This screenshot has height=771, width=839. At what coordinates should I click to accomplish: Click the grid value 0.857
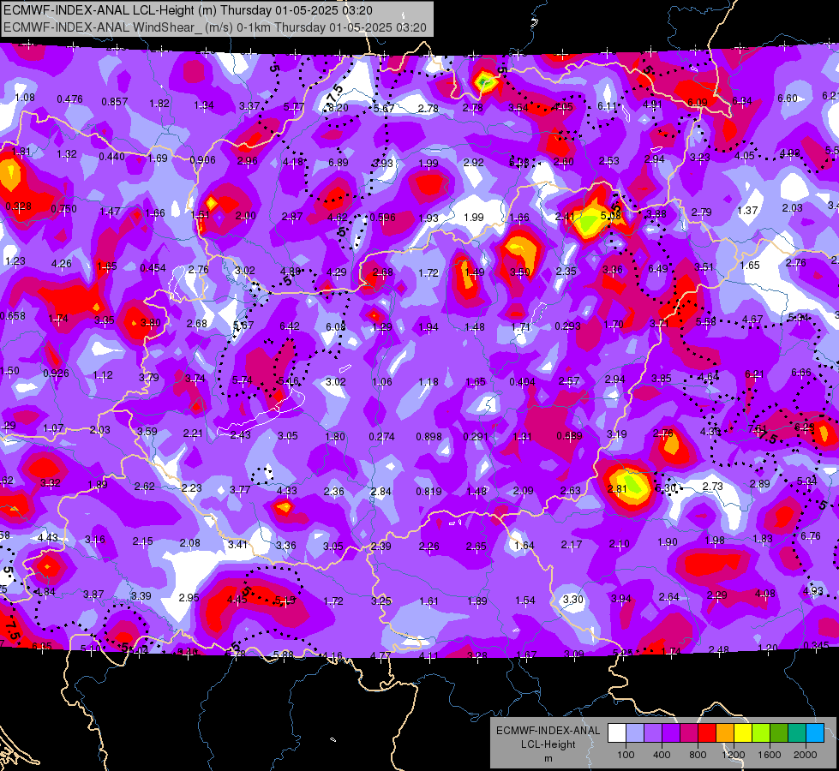click(115, 102)
